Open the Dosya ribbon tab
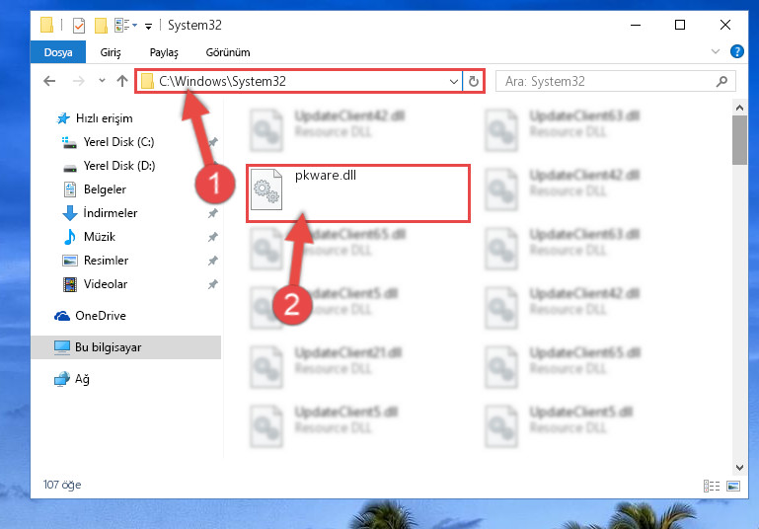 click(x=58, y=52)
